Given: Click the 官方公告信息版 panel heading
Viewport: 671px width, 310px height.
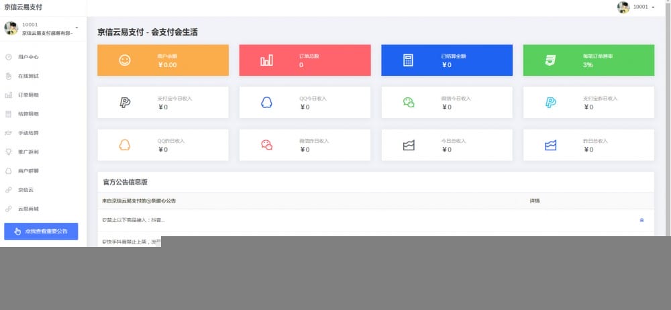Looking at the screenshot, I should tap(125, 182).
